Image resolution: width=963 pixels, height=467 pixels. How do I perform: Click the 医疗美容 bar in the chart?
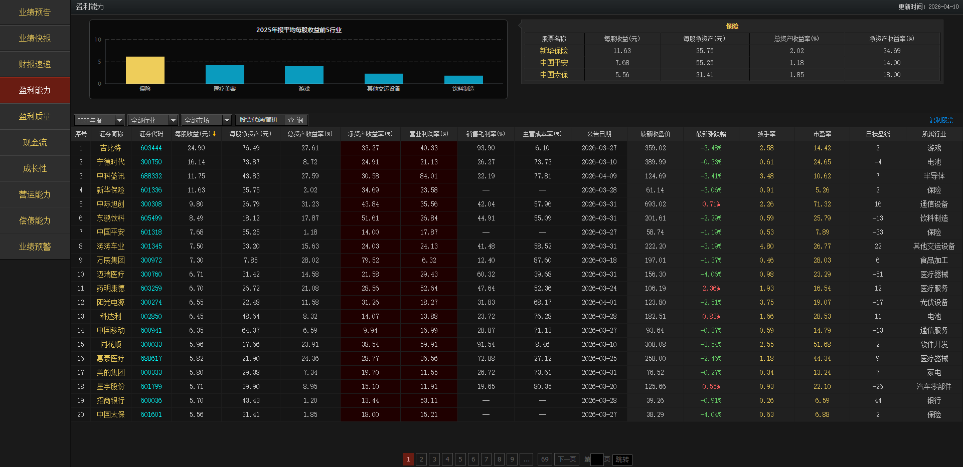225,75
